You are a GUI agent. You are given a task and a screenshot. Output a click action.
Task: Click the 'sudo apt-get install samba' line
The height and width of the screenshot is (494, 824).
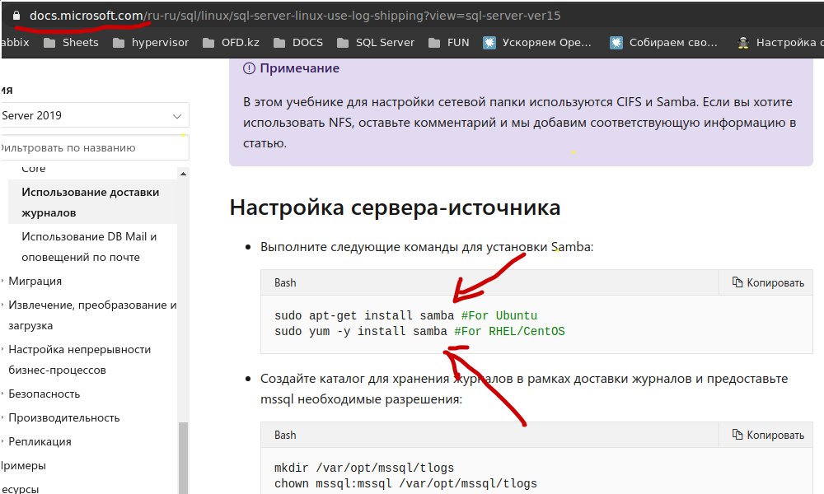pyautogui.click(x=405, y=315)
